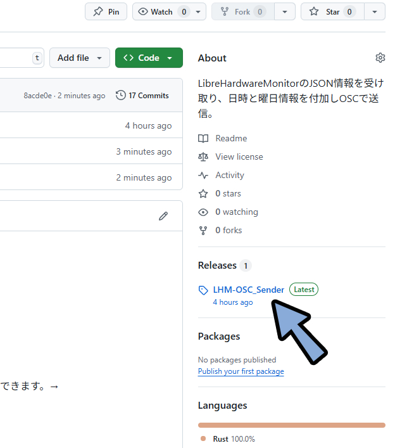
Task: Click the eye icon beside 0 watching
Action: [x=203, y=212]
